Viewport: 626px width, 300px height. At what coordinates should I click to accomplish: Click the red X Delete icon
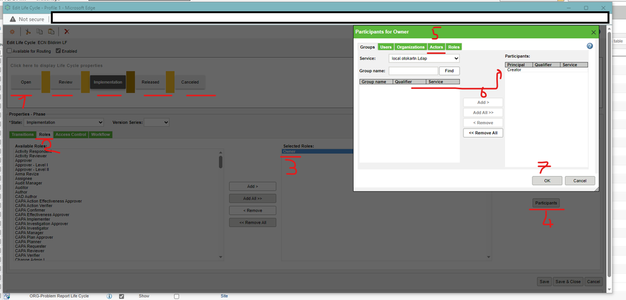point(67,32)
